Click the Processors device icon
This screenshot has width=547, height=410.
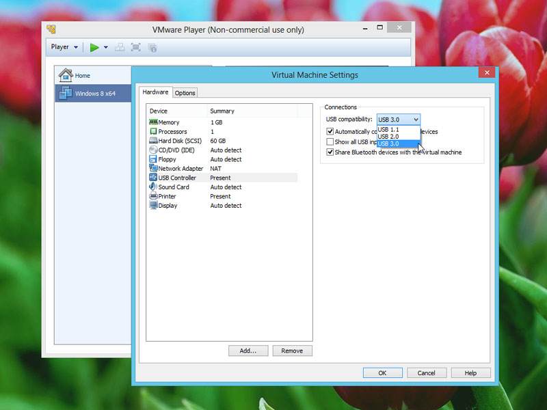[155, 131]
